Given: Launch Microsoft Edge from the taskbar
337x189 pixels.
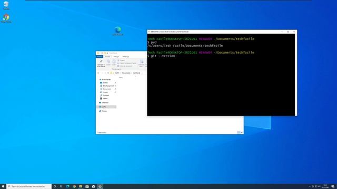Looking at the screenshot, I should 68,186.
